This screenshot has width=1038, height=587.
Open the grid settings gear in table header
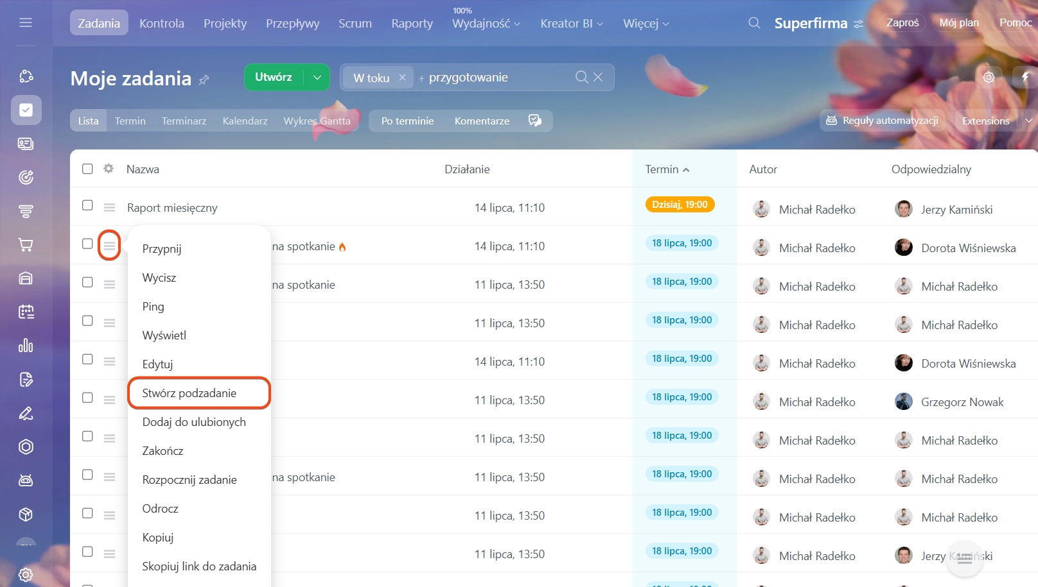109,169
